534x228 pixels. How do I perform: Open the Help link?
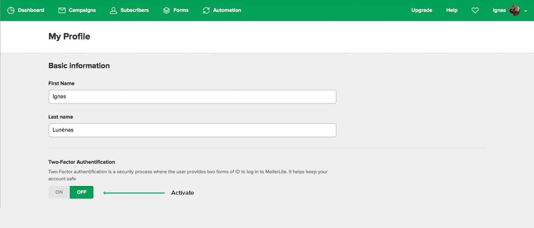point(452,10)
